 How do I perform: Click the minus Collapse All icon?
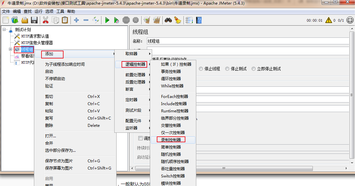[86, 20]
